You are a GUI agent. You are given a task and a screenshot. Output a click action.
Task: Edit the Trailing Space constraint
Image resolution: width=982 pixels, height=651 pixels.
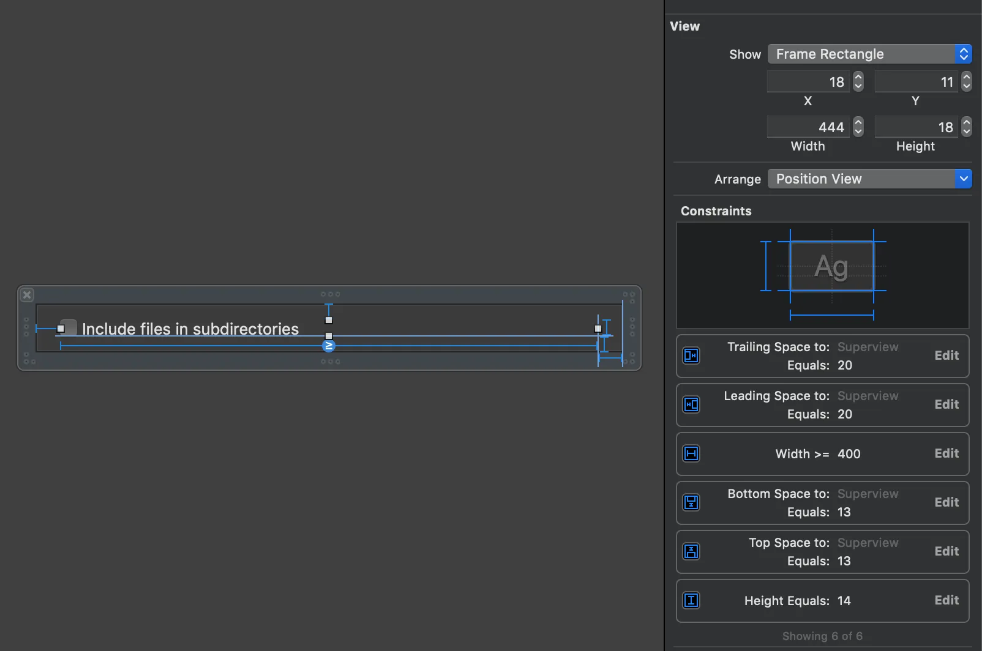946,355
